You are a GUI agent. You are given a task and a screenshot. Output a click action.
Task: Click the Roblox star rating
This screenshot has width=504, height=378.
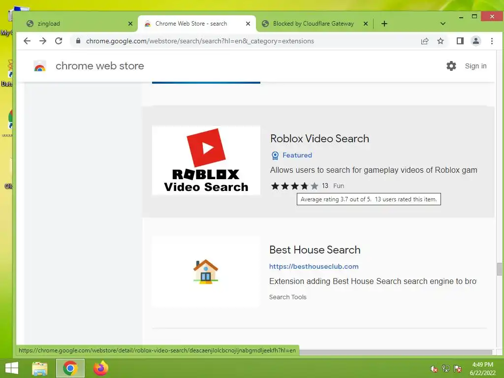point(294,186)
